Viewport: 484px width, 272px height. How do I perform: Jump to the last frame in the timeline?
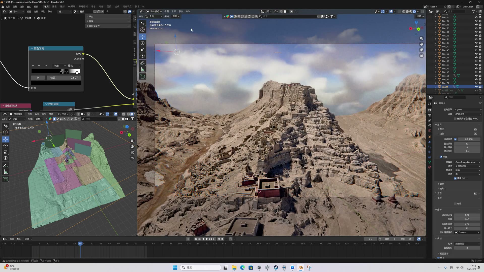click(x=214, y=239)
